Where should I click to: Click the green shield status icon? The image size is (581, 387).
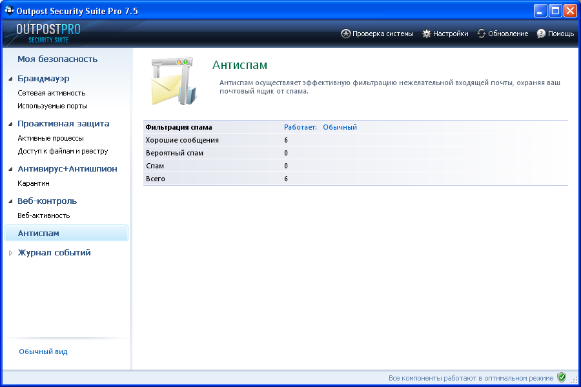point(562,377)
